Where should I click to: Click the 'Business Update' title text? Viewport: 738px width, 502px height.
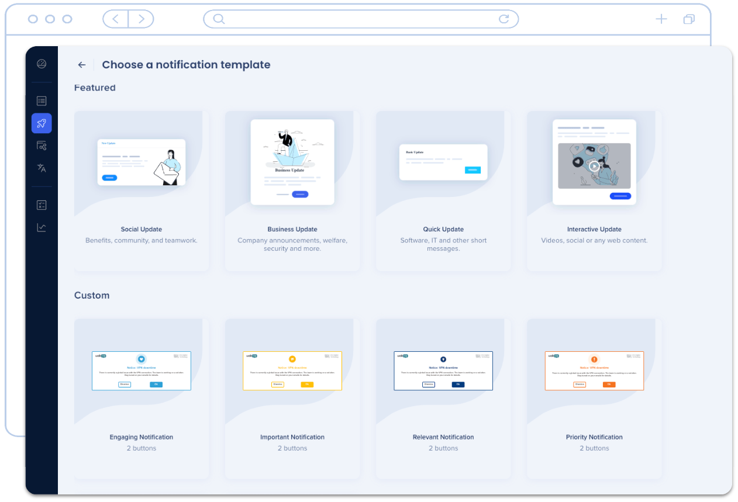tap(292, 230)
